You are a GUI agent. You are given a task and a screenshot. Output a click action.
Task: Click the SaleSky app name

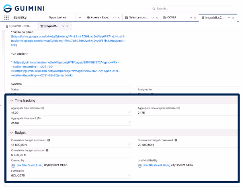point(20,18)
